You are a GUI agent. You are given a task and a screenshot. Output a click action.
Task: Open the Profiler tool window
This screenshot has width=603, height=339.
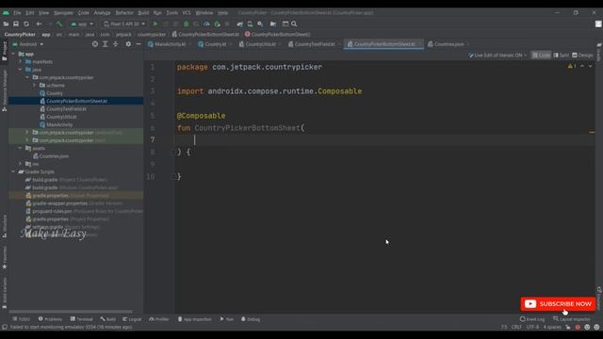point(159,319)
